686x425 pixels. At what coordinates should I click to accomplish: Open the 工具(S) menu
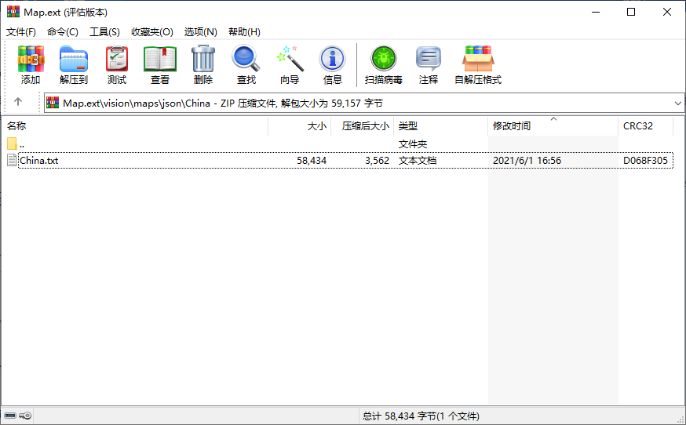click(104, 32)
